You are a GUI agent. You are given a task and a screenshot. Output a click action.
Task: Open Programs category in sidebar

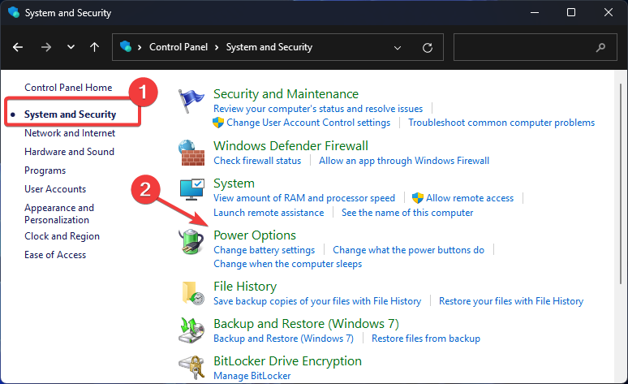click(45, 170)
